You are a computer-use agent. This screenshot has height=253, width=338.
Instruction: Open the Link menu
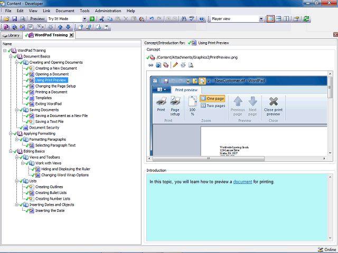(46, 11)
